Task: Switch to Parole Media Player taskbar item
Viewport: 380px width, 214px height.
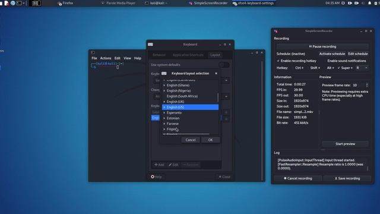Action: 119,3
